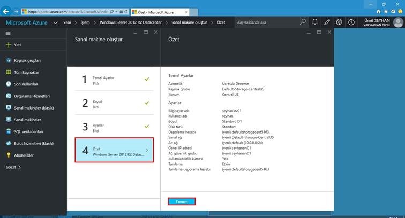Expand the Microsoft Azure dropdown chevron

tap(55, 22)
